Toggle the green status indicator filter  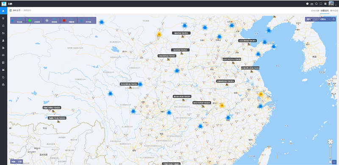[x=30, y=20]
